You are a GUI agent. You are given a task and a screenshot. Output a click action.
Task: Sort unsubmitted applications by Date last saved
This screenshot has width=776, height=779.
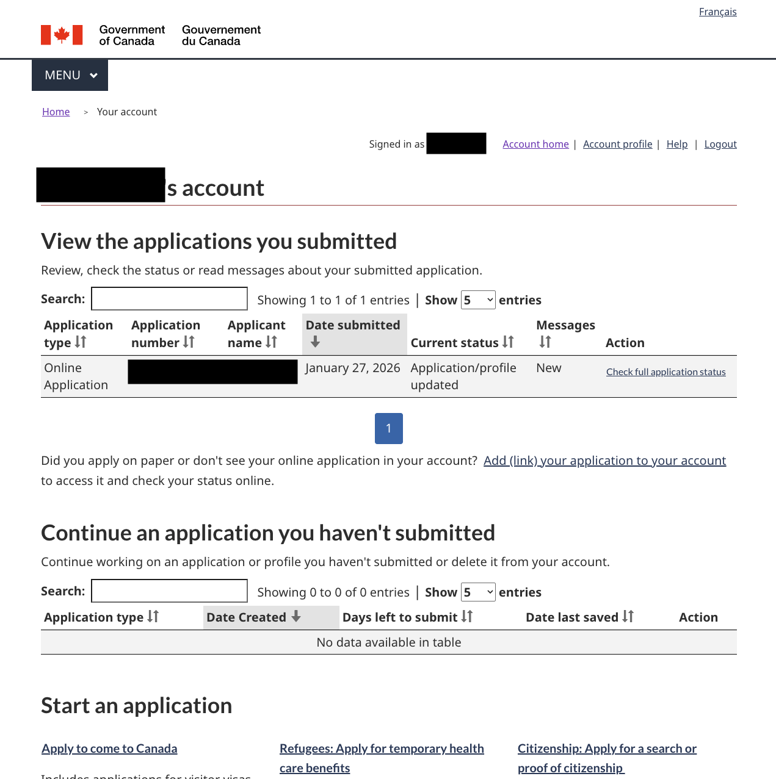[x=629, y=617]
